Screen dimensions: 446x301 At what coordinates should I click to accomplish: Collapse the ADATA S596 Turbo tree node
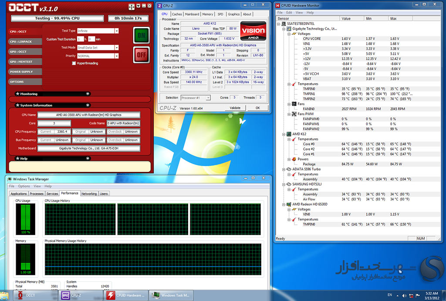[x=284, y=170]
